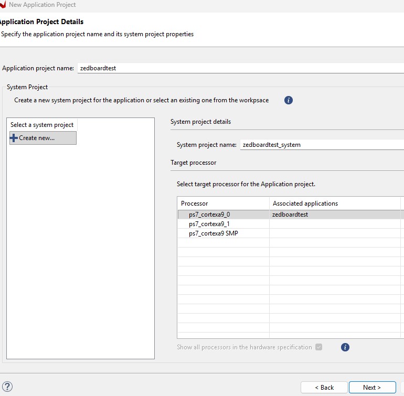Click the Vitis logo in title bar
404x396 pixels.
(3, 5)
